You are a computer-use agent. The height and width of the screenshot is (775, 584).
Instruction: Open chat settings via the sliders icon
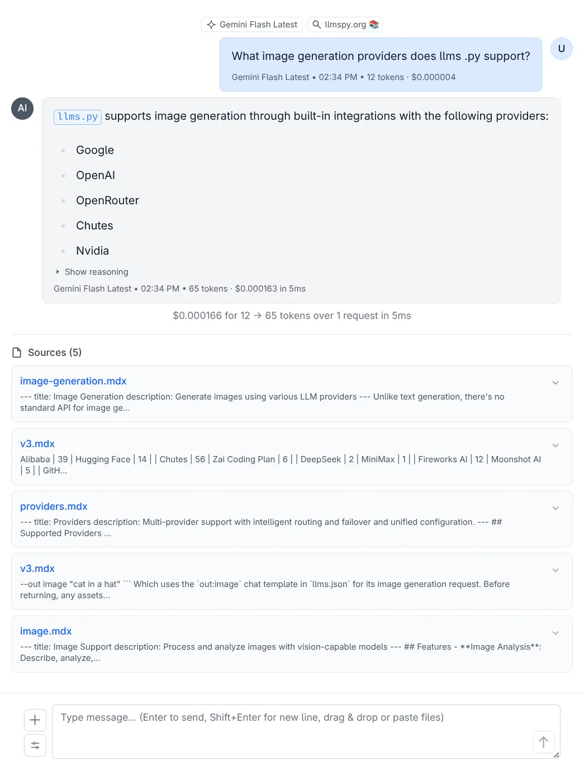coord(35,745)
